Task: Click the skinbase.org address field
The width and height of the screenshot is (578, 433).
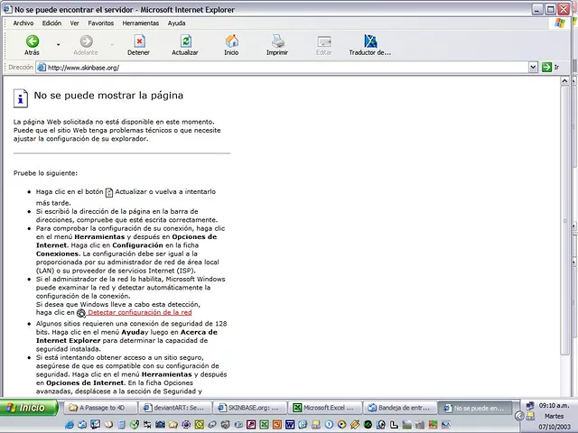Action: [271, 67]
